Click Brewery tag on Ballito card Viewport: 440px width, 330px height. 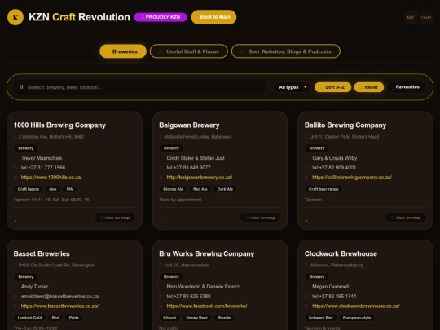tap(316, 148)
